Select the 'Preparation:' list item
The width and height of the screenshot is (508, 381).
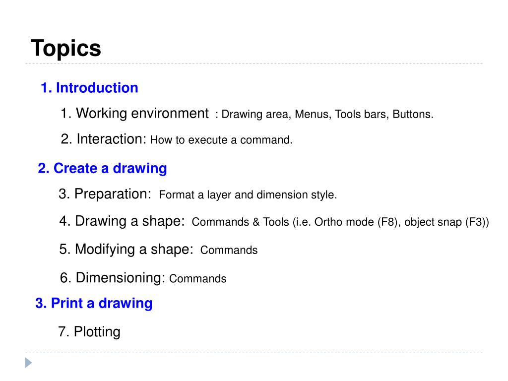105,194
